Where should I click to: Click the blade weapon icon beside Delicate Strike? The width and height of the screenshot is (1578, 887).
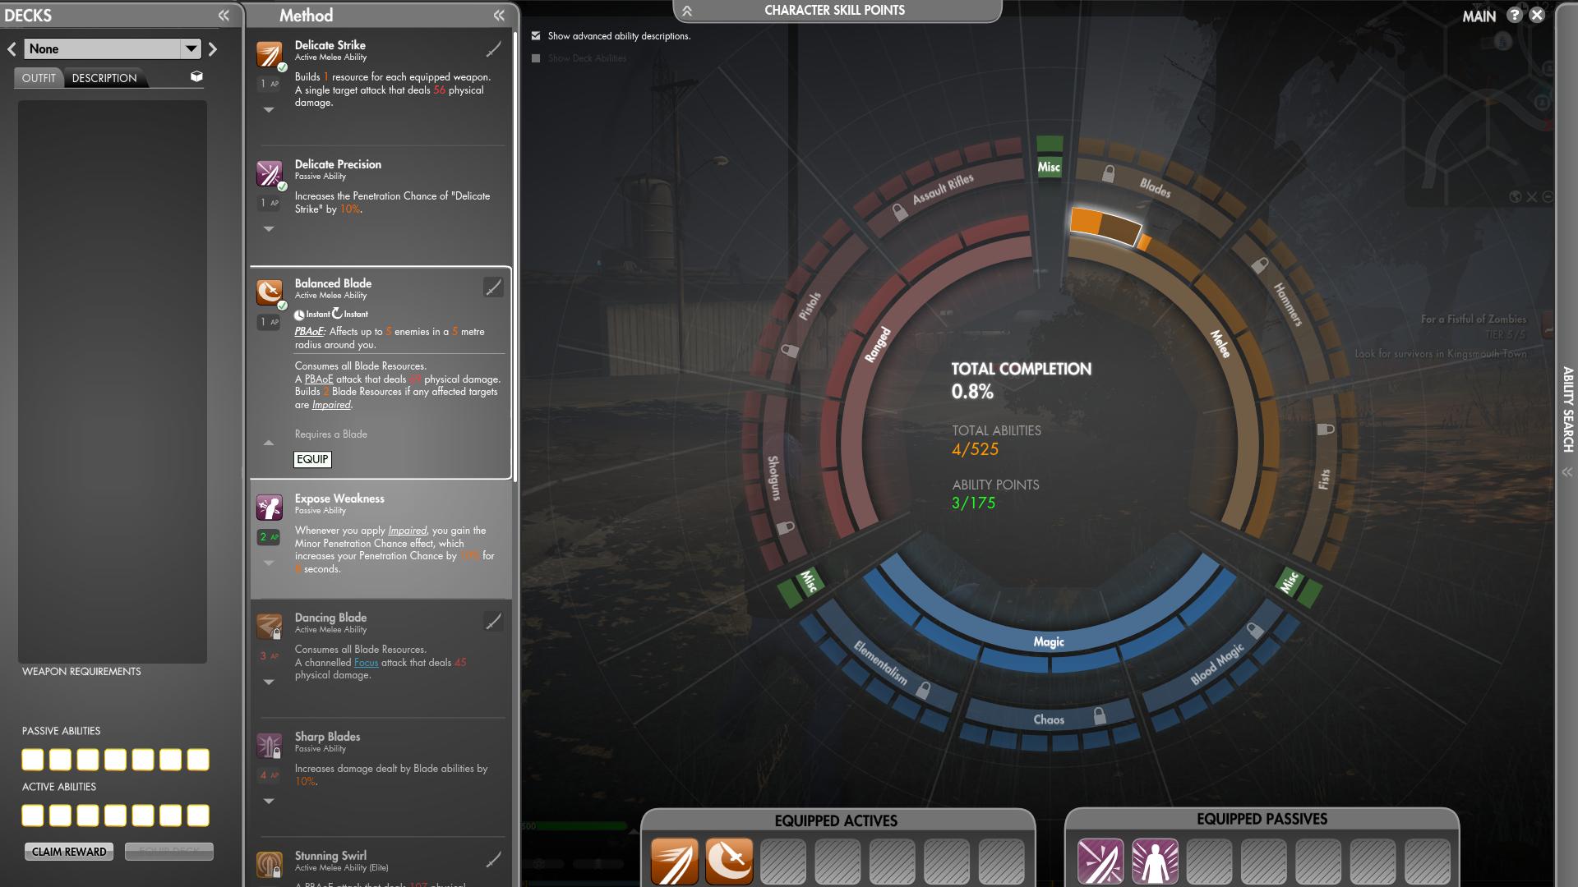(493, 50)
